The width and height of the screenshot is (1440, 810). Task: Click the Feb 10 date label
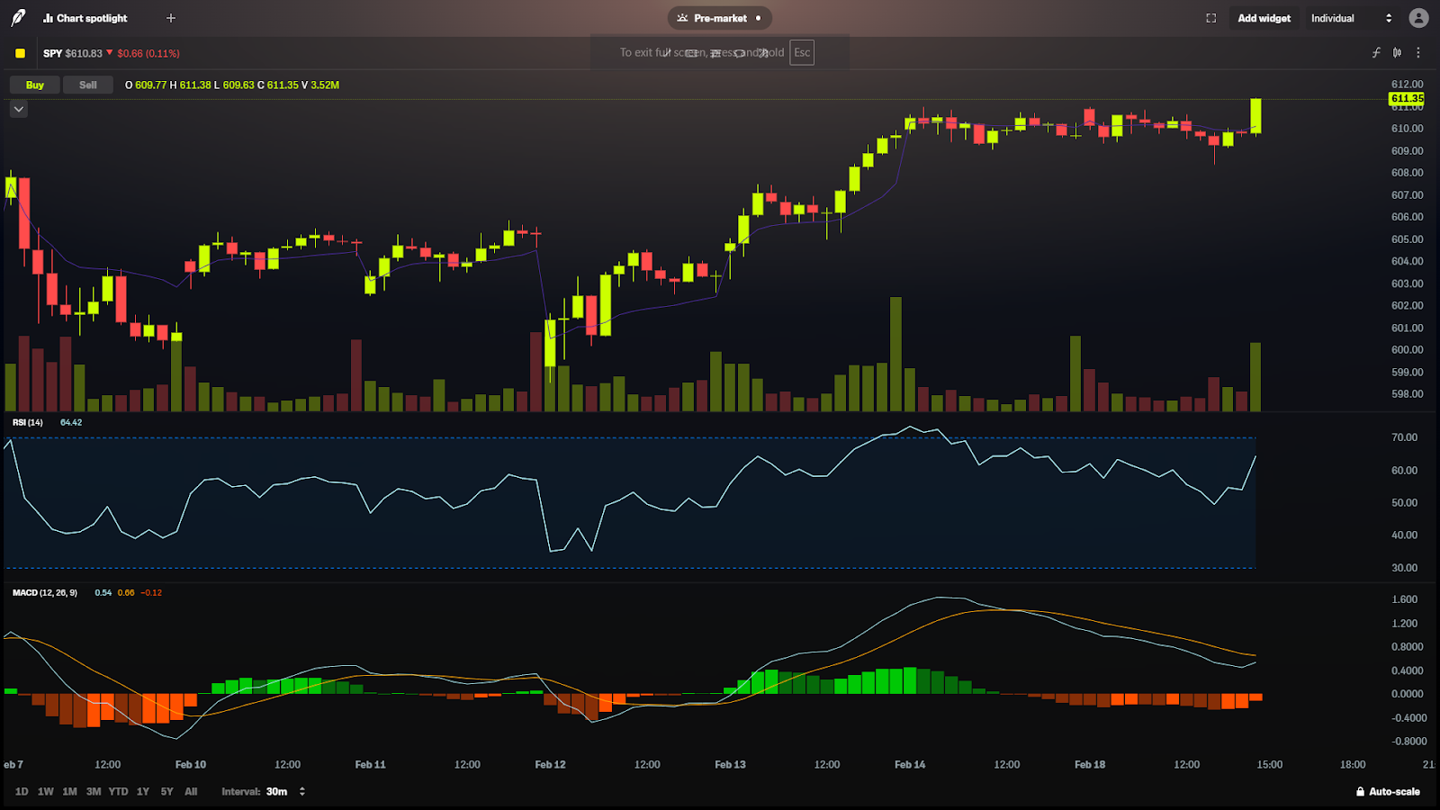[x=191, y=765]
